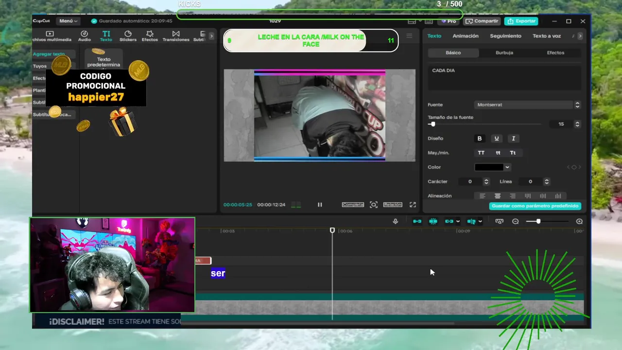Toggle Italic text style
622x350 pixels.
513,139
